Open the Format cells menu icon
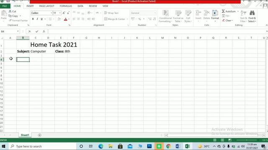The height and width of the screenshot is (150, 268). (215, 13)
